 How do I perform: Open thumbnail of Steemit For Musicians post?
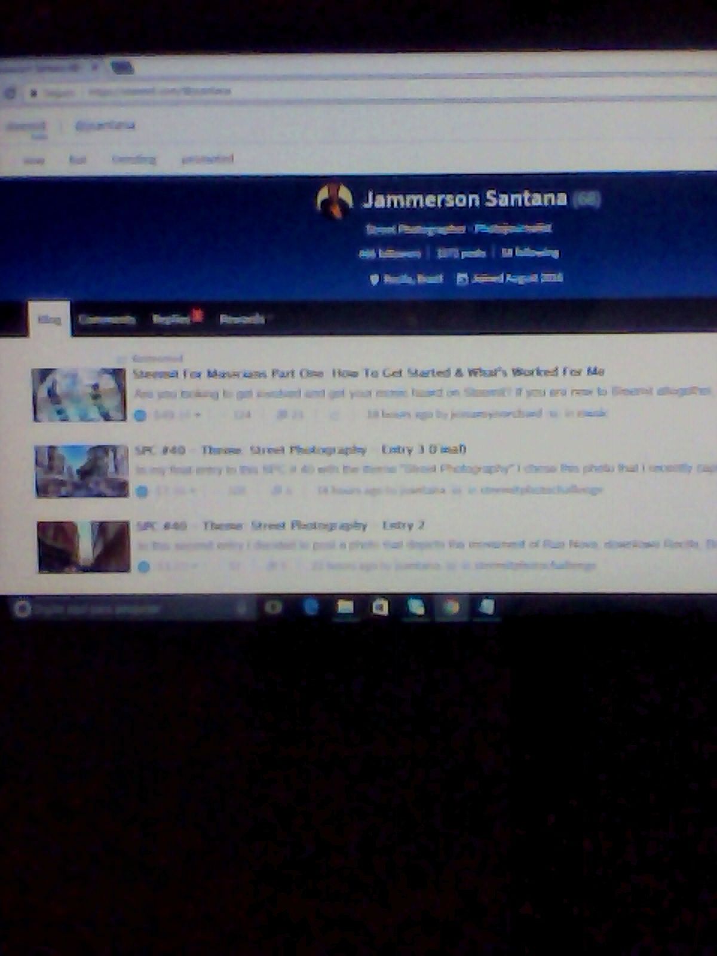79,395
